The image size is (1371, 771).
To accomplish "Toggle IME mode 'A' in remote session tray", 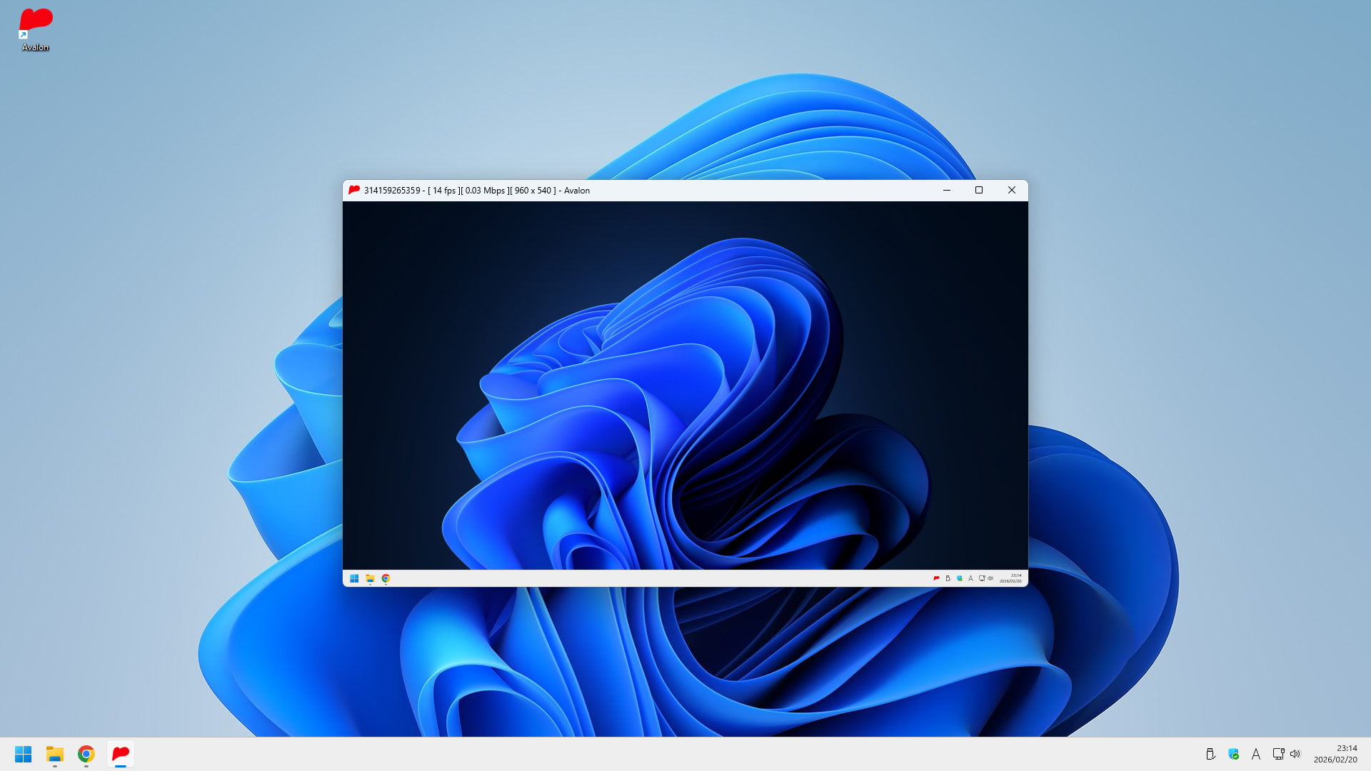I will point(970,578).
